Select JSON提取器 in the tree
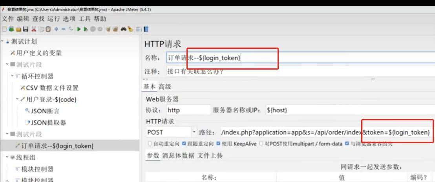The image size is (435, 182). [x=48, y=123]
